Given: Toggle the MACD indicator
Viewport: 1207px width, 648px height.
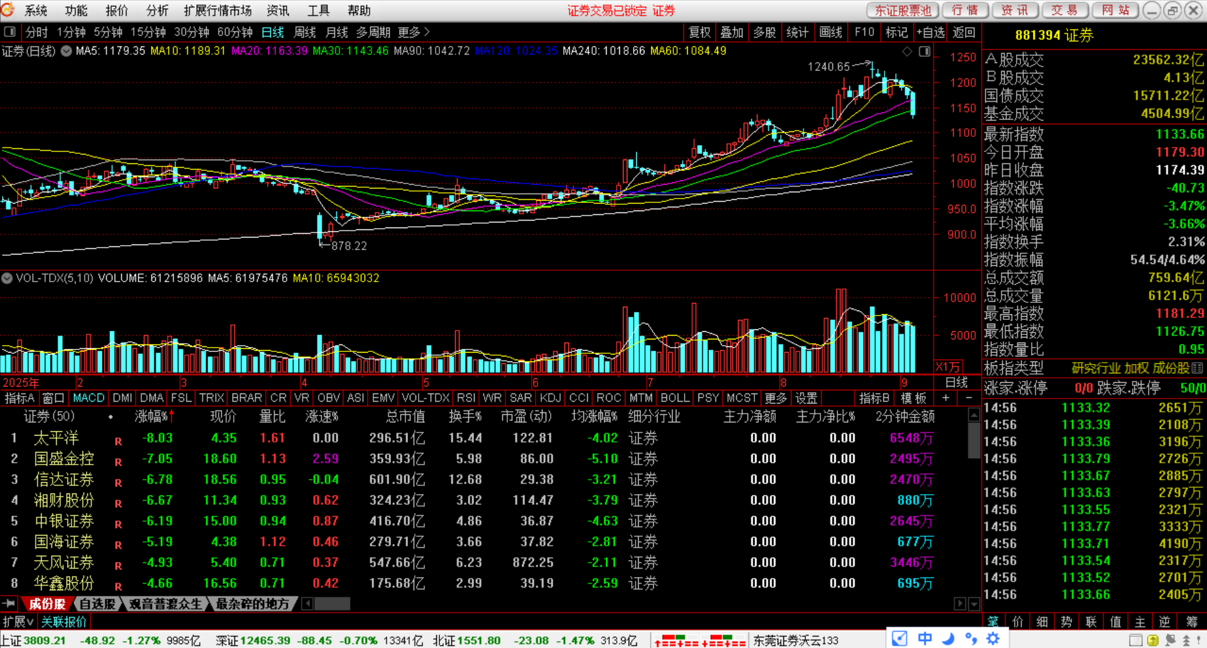Looking at the screenshot, I should 89,398.
